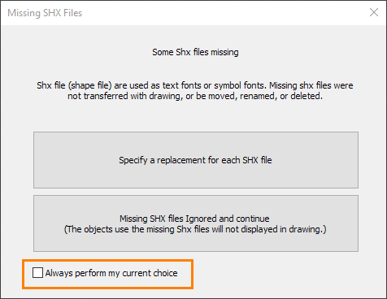Click the 'Always perform my current choice' label
Viewport: 387px width, 299px height.
point(111,273)
